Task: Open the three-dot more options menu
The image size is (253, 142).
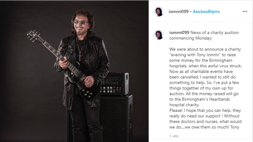Action: (245, 12)
